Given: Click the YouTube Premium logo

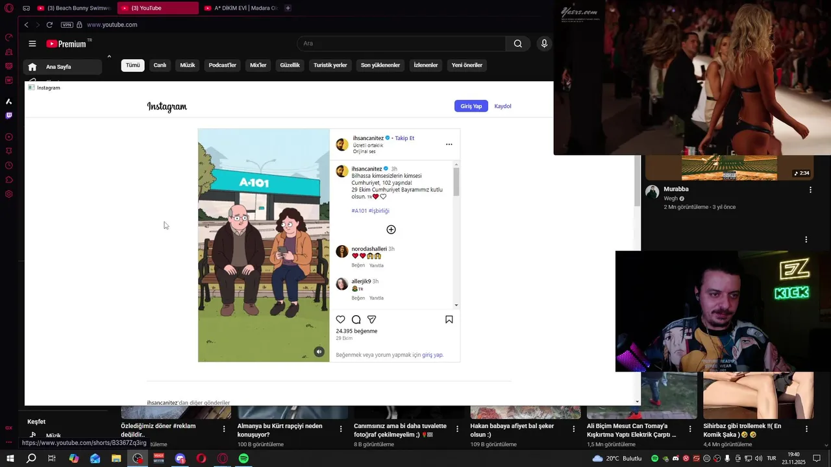Looking at the screenshot, I should pos(66,43).
